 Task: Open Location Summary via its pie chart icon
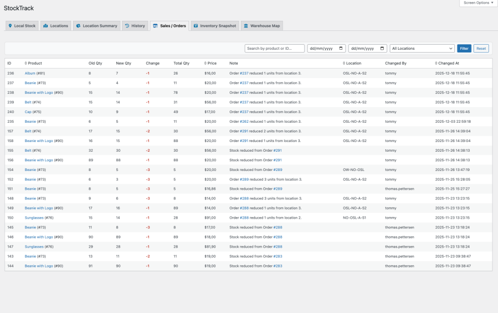(79, 25)
